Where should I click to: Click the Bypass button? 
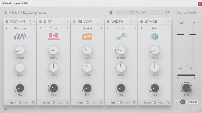click(x=192, y=102)
